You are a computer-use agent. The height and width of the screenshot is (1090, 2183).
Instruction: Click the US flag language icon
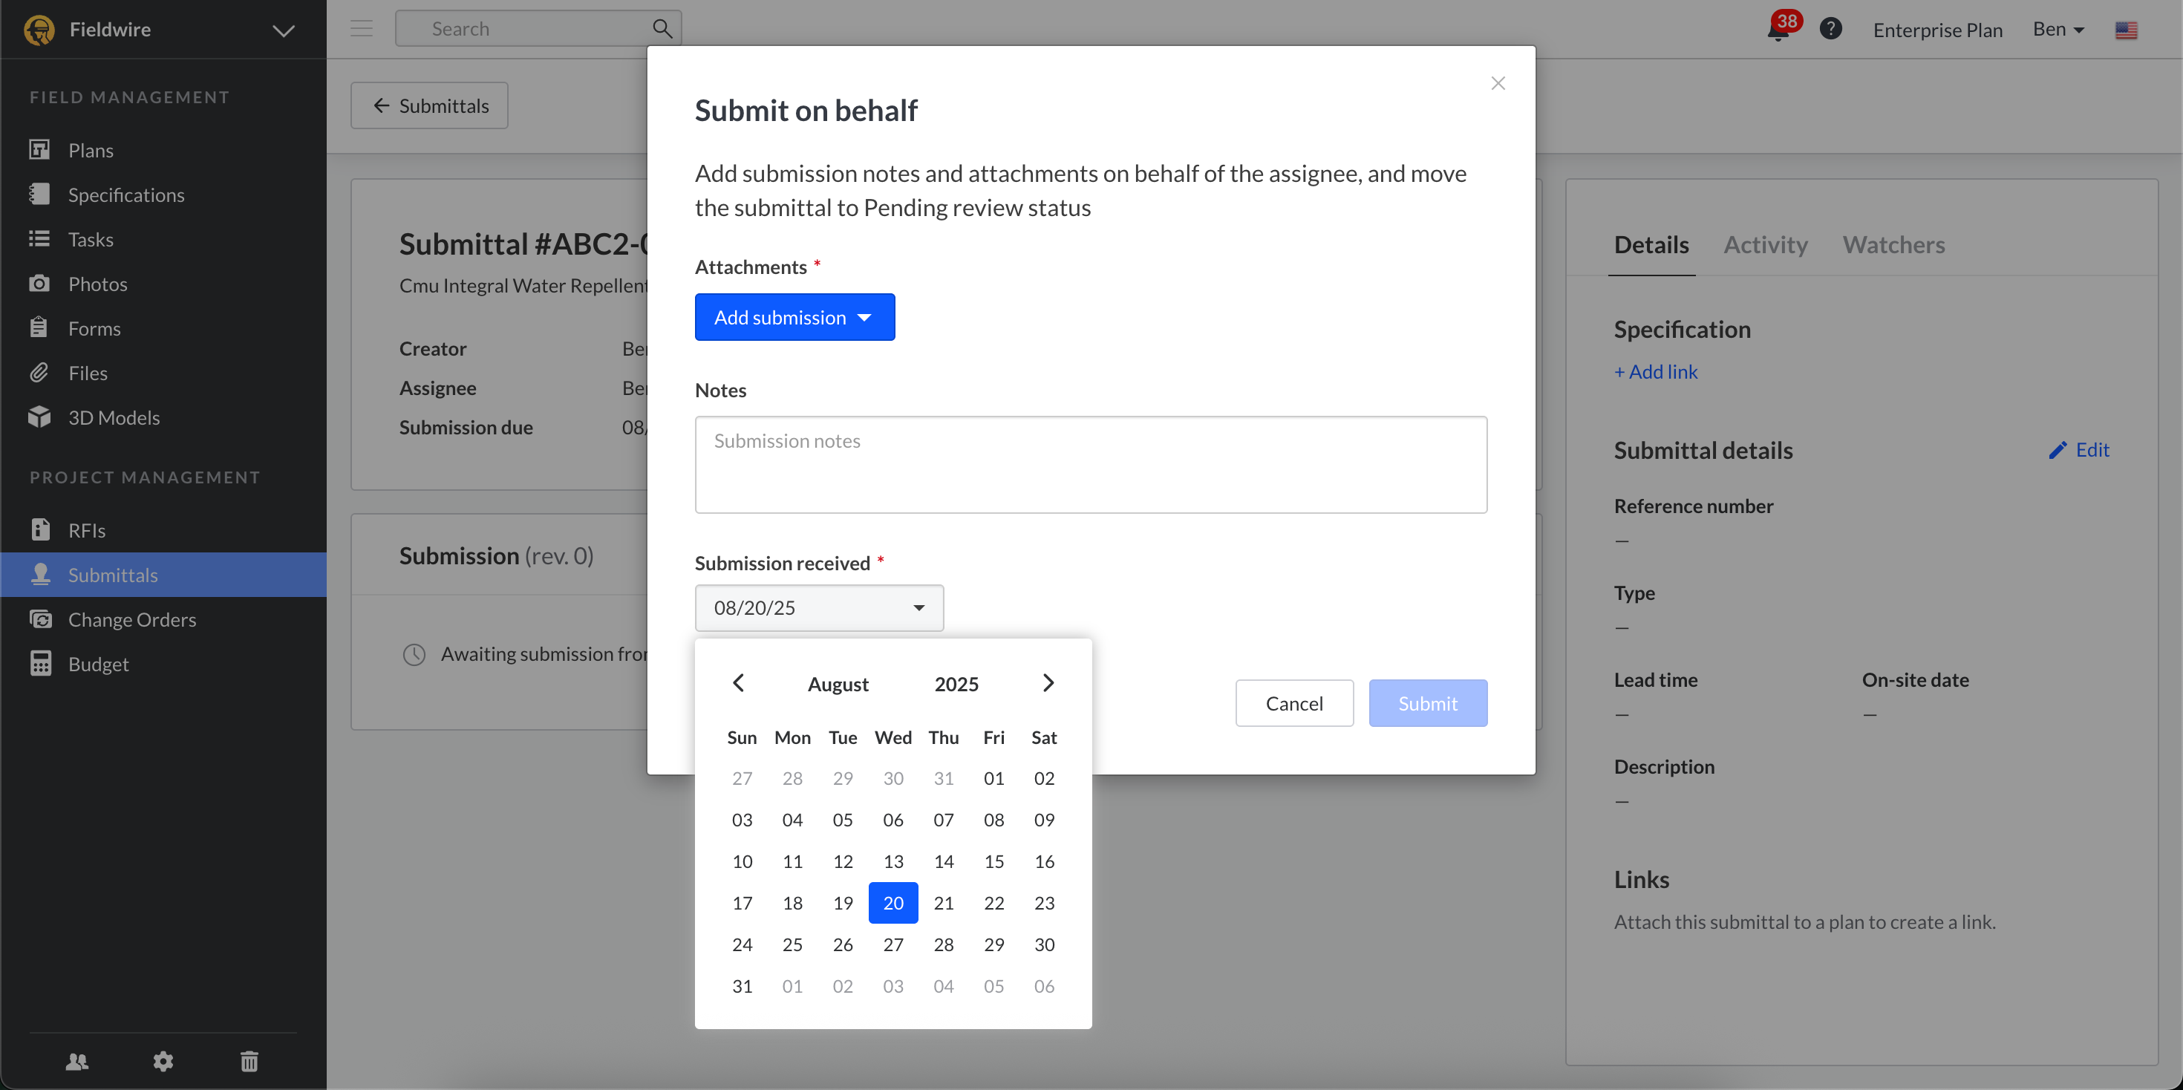pos(2125,30)
